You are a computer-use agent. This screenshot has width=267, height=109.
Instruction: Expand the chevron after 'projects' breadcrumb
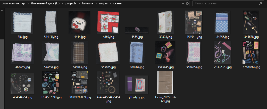[80, 4]
